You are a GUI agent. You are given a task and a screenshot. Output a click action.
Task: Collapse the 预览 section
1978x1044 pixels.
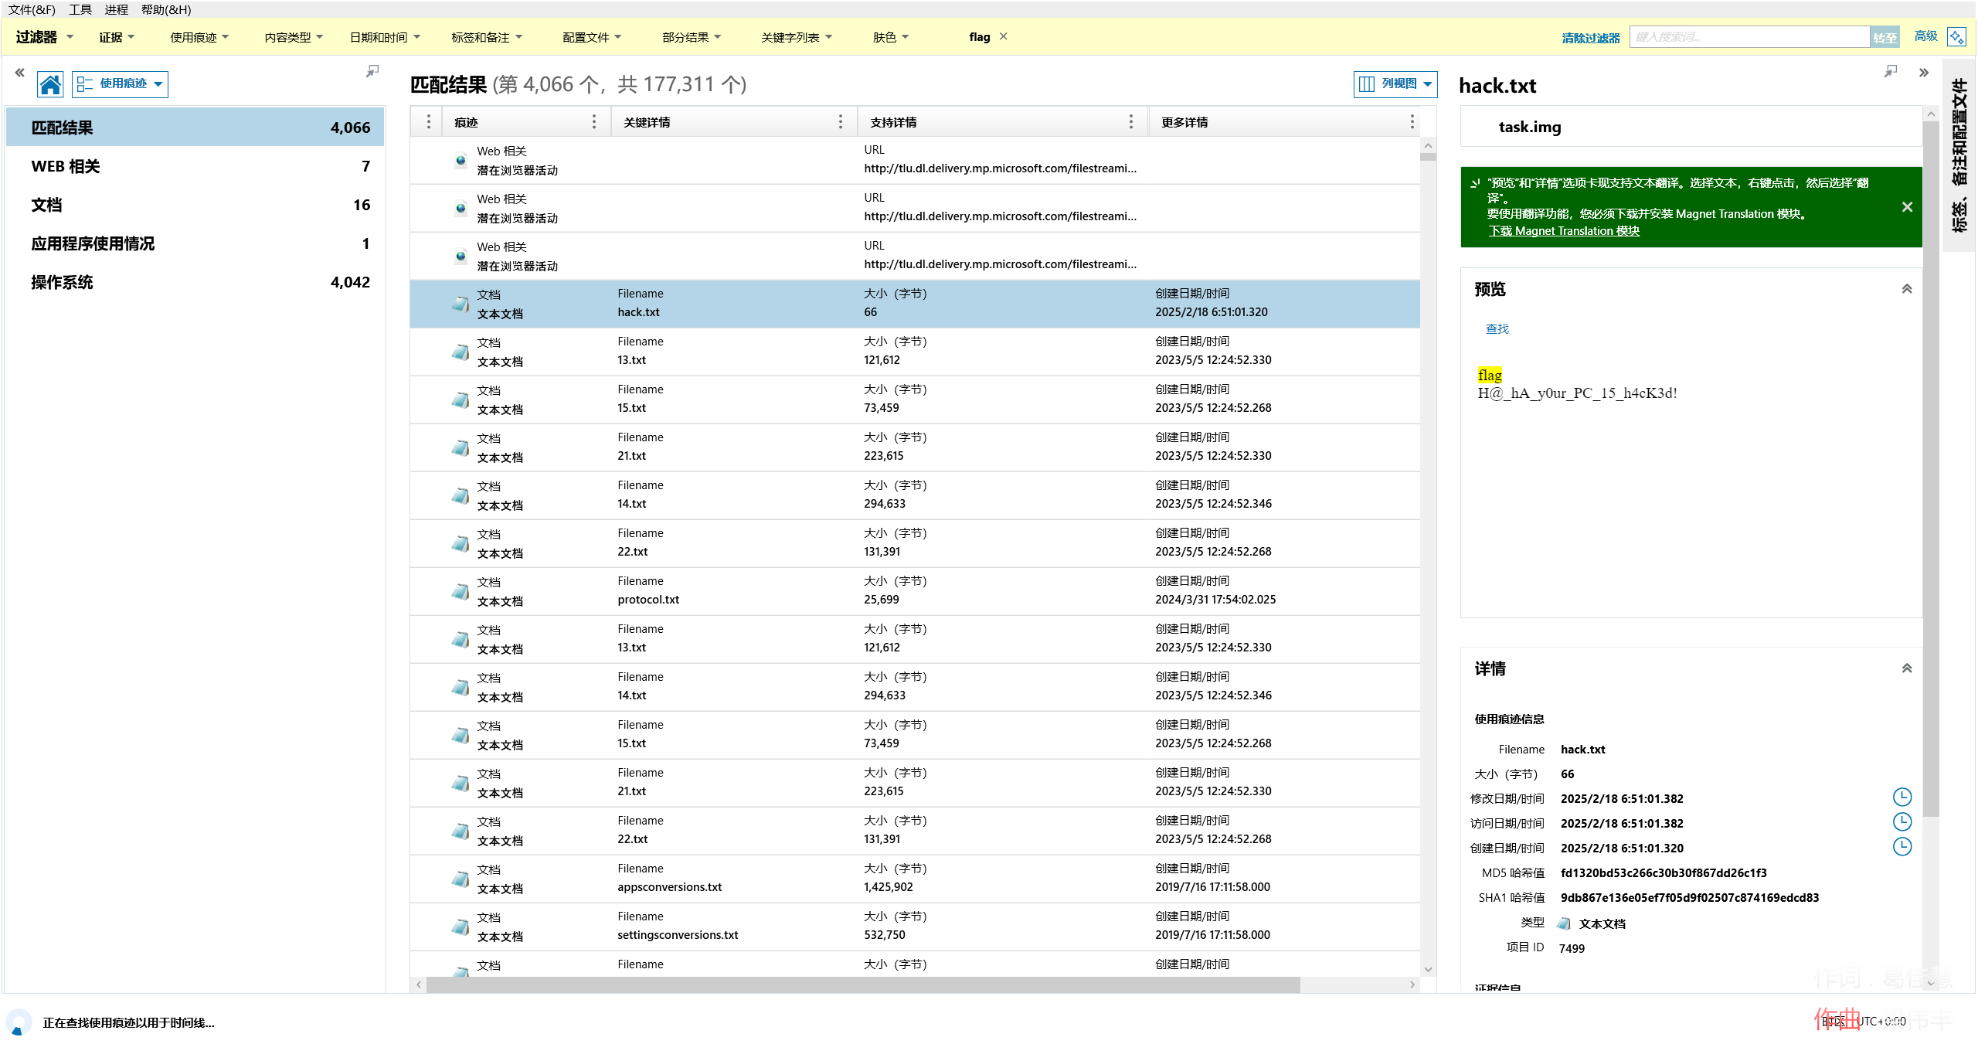pyautogui.click(x=1907, y=289)
